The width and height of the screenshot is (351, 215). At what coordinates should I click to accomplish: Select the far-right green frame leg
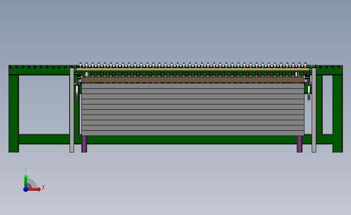[338, 114]
